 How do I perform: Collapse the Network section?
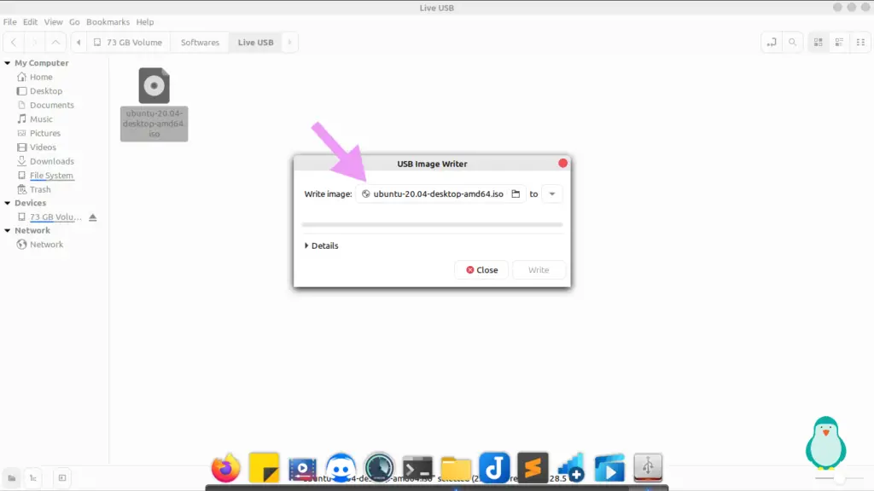[7, 230]
